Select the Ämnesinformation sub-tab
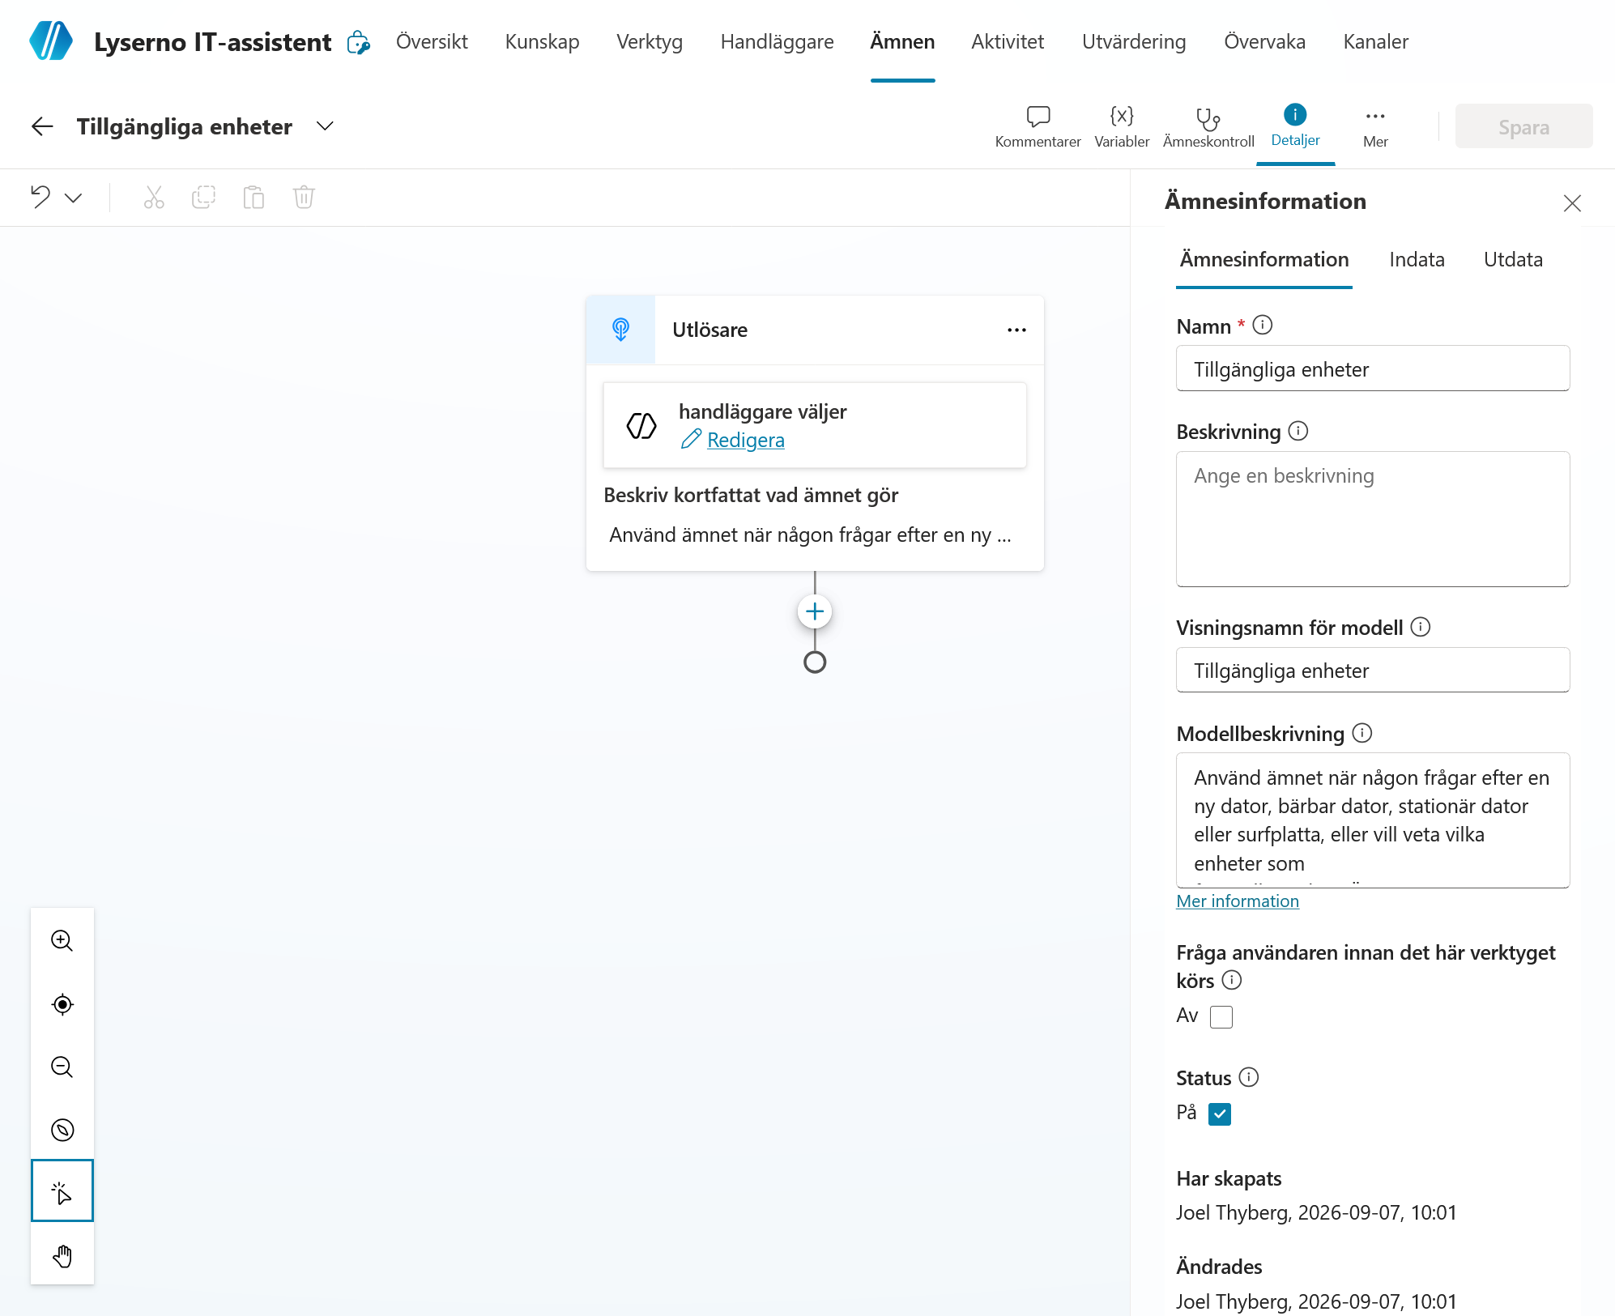The image size is (1615, 1316). (x=1264, y=260)
